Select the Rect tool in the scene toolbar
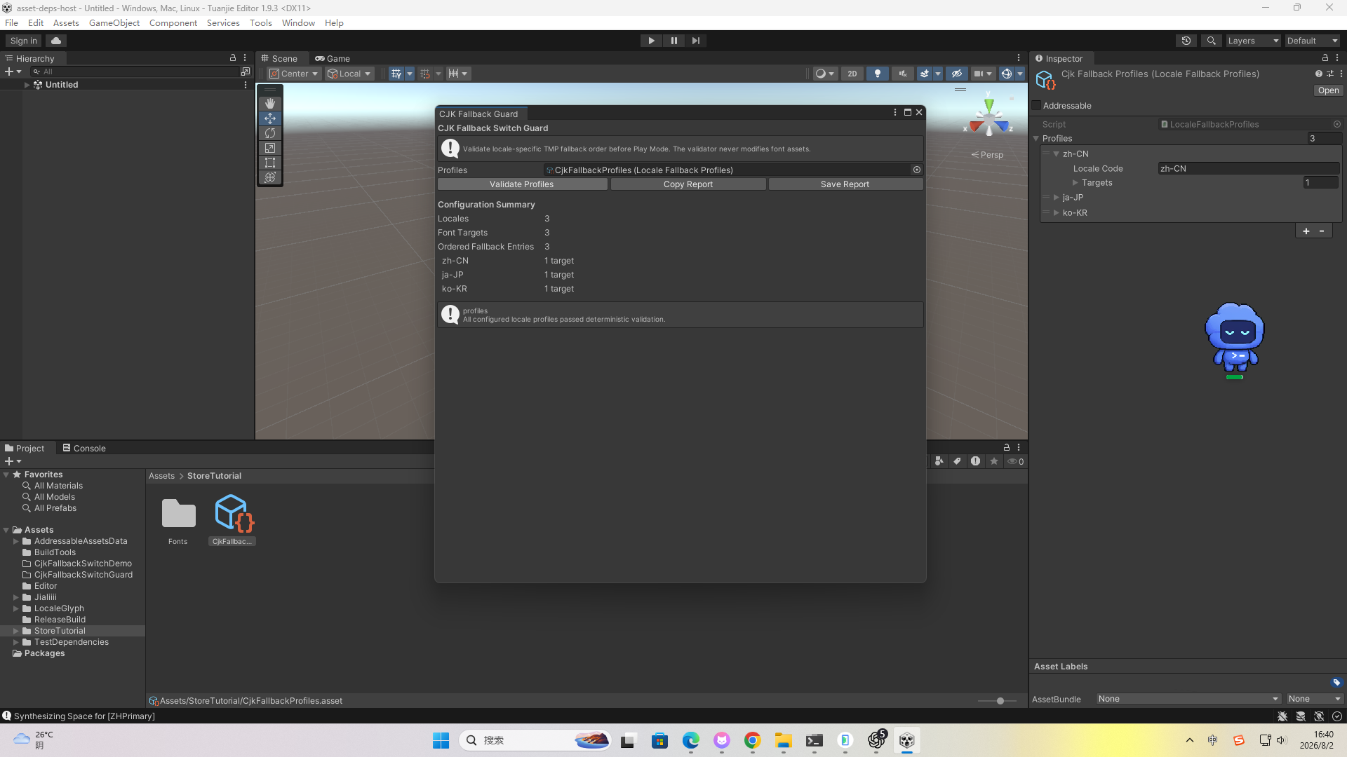The width and height of the screenshot is (1347, 757). [270, 163]
